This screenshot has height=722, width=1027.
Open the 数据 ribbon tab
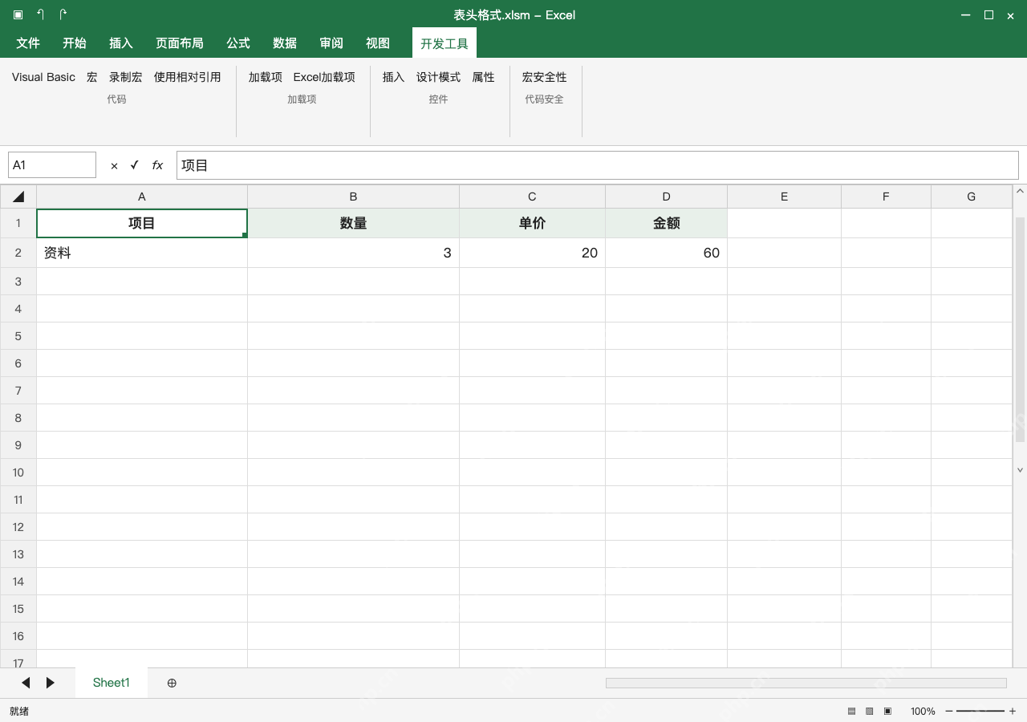tap(285, 43)
